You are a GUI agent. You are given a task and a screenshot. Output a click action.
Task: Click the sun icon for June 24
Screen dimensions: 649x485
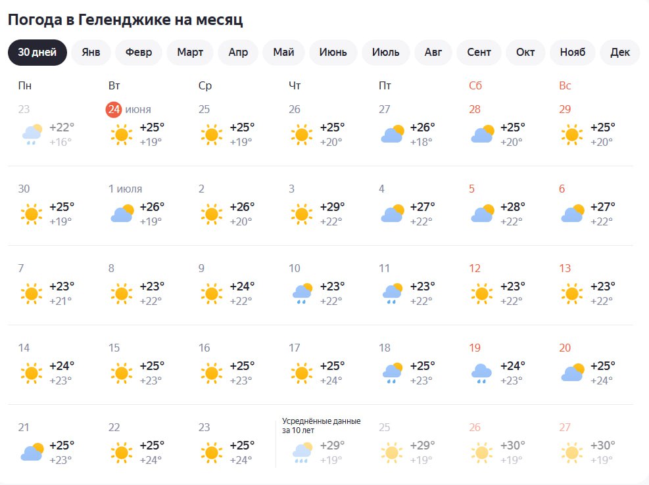(122, 135)
